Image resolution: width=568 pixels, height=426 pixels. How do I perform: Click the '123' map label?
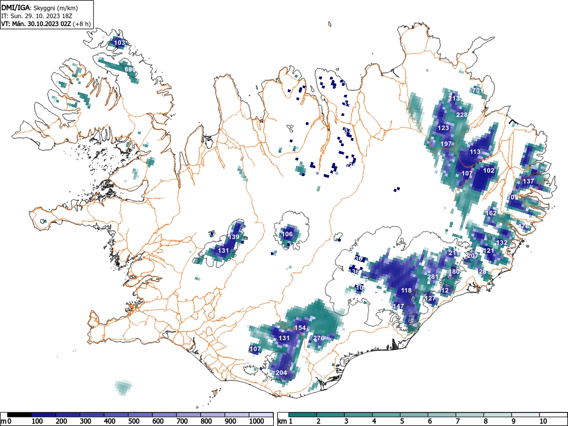(444, 128)
